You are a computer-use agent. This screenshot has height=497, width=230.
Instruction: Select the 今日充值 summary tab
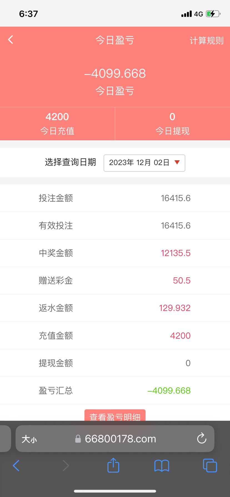pyautogui.click(x=57, y=124)
